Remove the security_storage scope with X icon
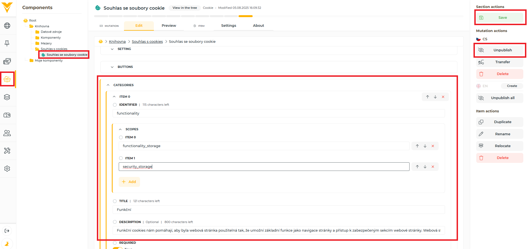 tap(433, 167)
